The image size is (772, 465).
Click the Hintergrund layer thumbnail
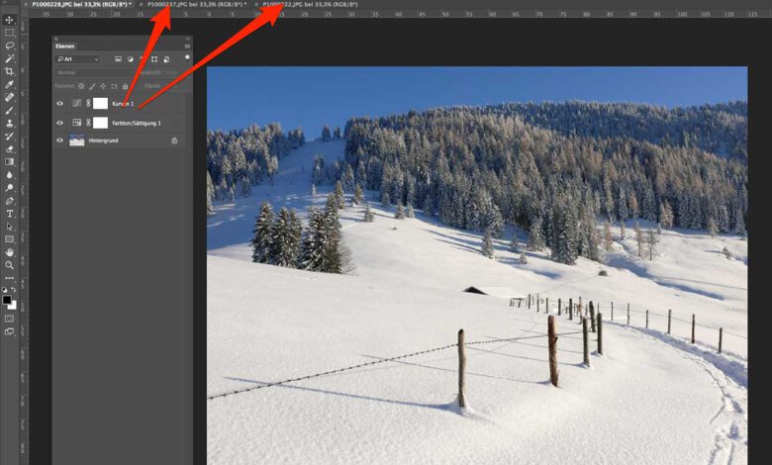coord(77,140)
